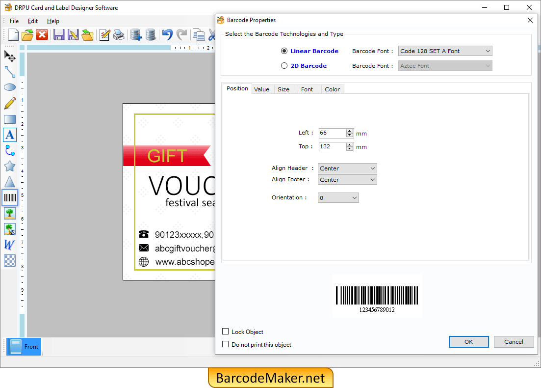Open the Align Footer dropdown

347,180
